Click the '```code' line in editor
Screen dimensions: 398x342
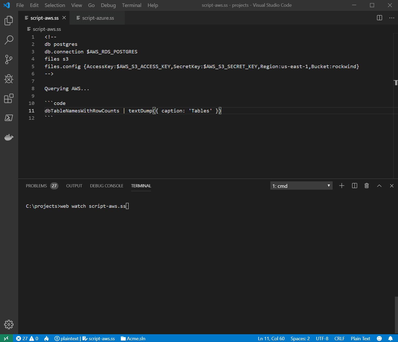point(55,103)
